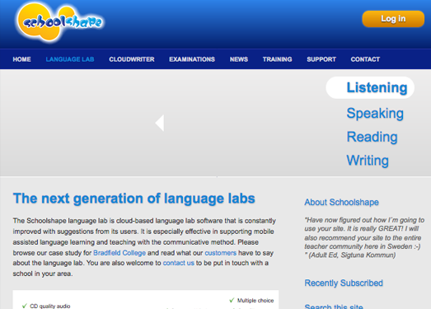431x309 pixels.
Task: Open the customers link
Action: coord(221,253)
